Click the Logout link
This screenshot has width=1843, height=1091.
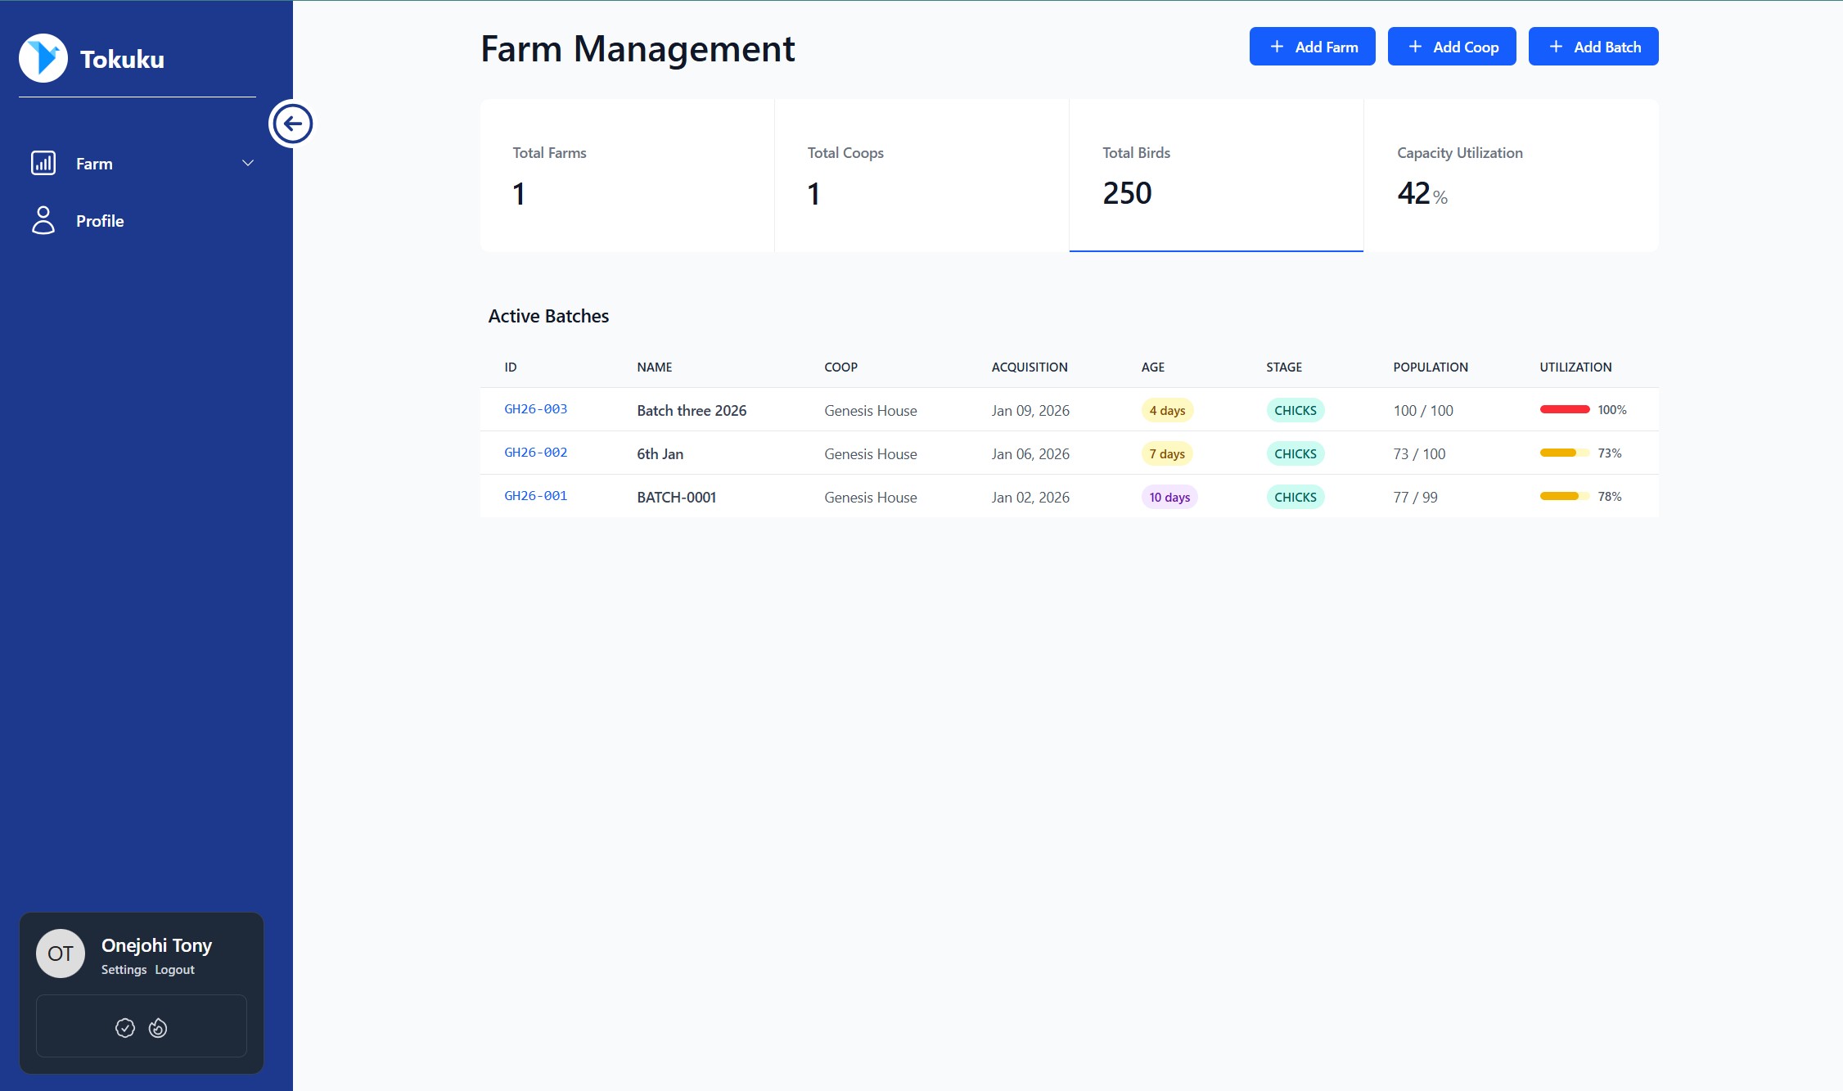click(x=174, y=970)
